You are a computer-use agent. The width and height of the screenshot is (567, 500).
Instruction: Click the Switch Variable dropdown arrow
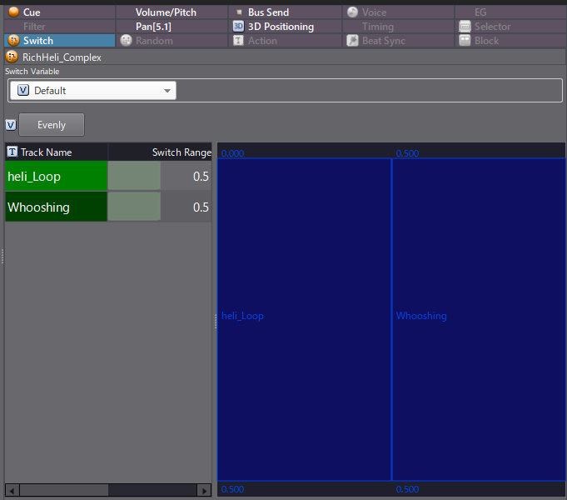coord(167,90)
